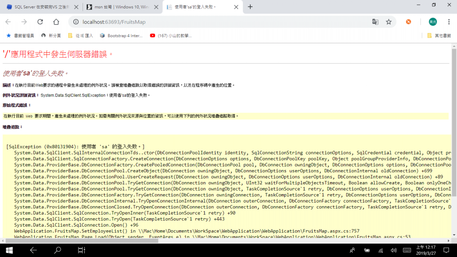Viewport: 457px width, 257px height.
Task: Click the taskbar back arrow
Action: [x=33, y=250]
